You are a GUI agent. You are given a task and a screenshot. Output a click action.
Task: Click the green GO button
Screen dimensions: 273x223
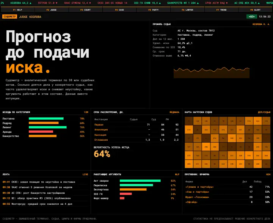pos(252,17)
